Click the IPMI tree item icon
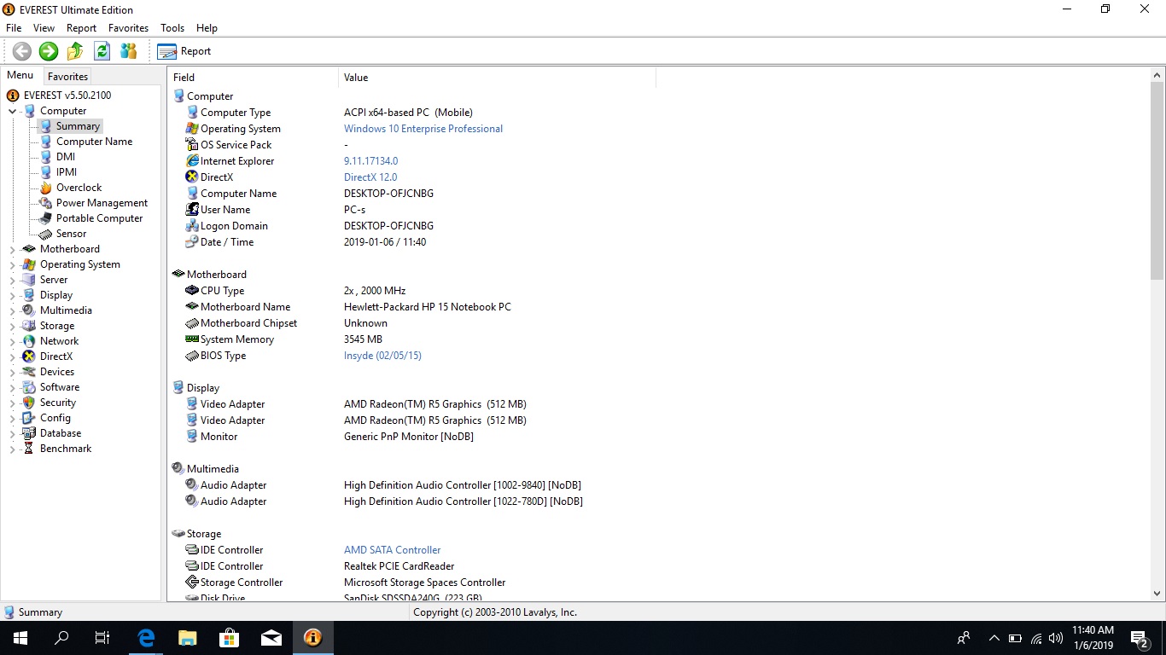This screenshot has height=655, width=1166. 45,172
